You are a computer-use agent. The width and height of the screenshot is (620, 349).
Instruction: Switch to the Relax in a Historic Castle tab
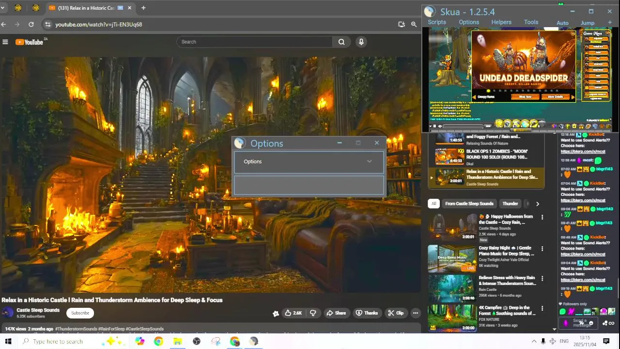click(x=86, y=8)
